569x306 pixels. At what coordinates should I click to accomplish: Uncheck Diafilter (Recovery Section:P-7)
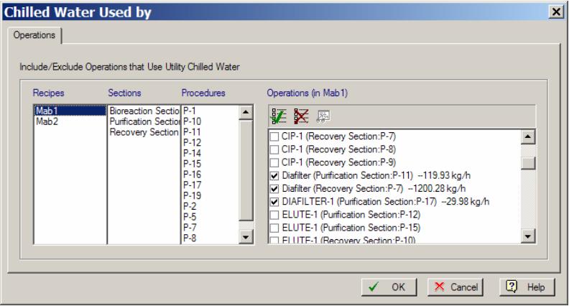tap(273, 188)
